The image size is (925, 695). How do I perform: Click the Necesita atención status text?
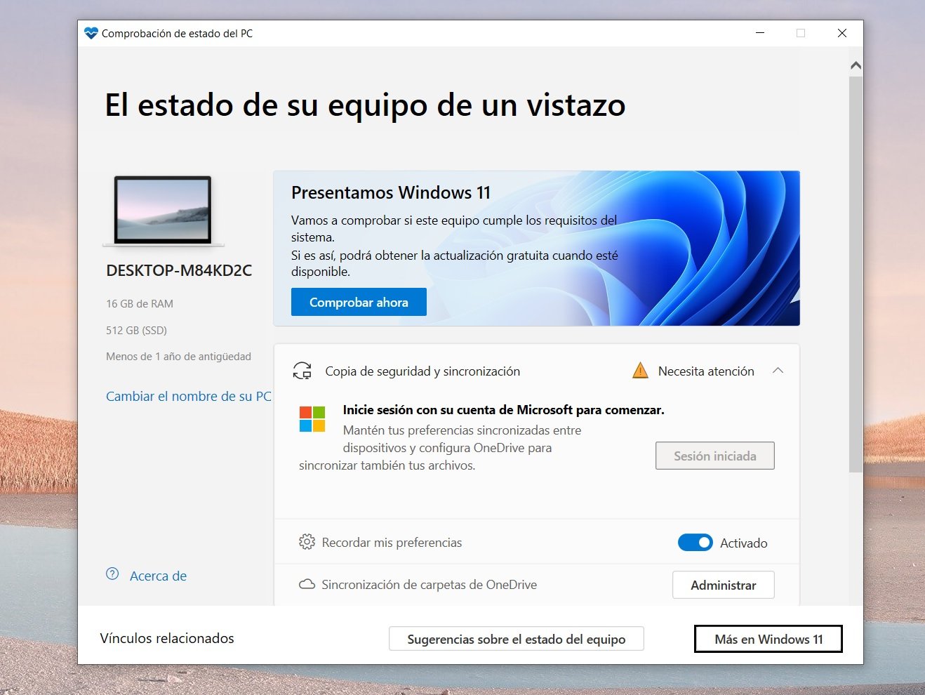tap(706, 371)
